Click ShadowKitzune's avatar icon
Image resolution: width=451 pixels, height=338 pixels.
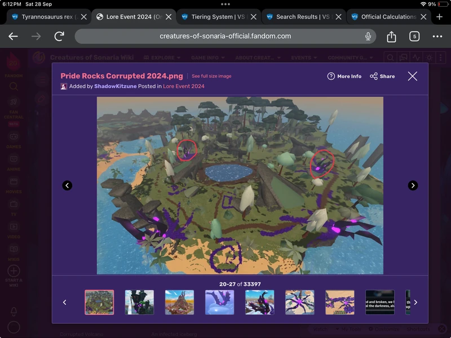64,86
